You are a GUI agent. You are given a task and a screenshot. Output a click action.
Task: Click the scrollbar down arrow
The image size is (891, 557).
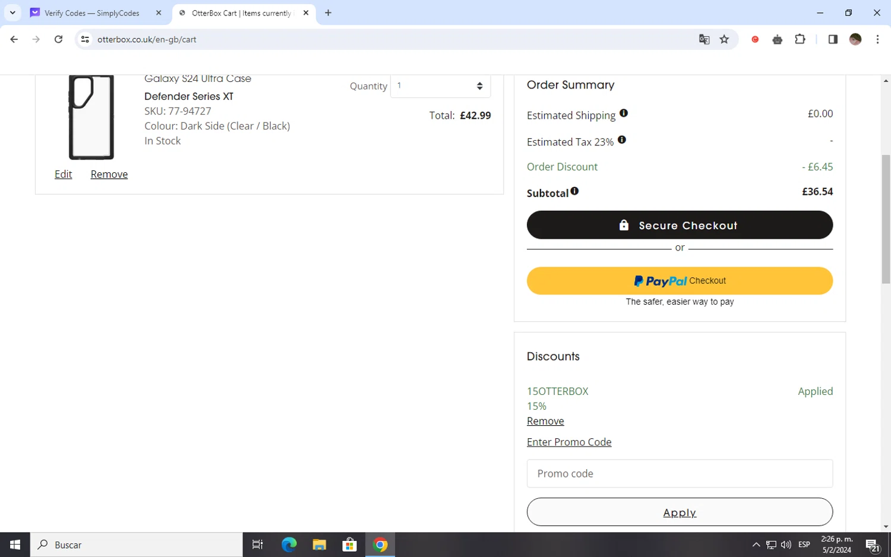coord(886,527)
